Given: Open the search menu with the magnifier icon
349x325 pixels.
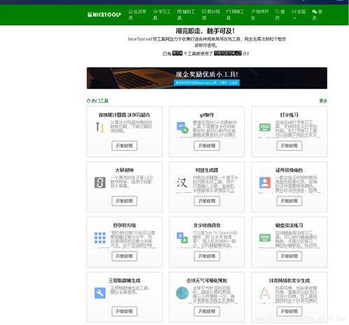Looking at the screenshot, I should [x=280, y=15].
